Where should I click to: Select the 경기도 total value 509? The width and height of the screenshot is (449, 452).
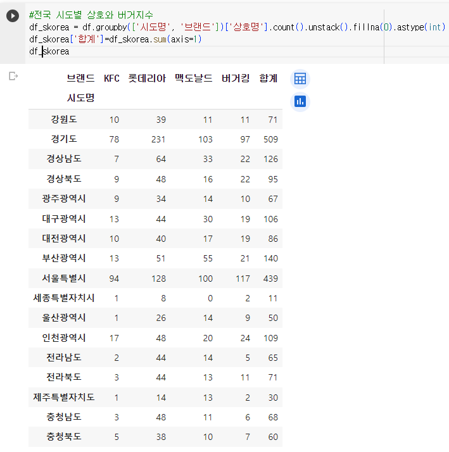pyautogui.click(x=270, y=139)
